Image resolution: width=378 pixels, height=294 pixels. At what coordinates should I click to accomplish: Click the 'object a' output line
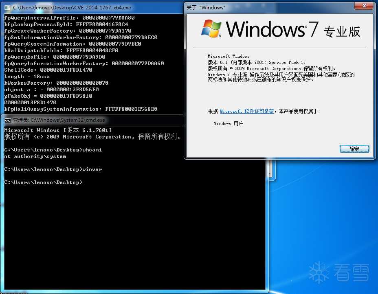pyautogui.click(x=51, y=90)
